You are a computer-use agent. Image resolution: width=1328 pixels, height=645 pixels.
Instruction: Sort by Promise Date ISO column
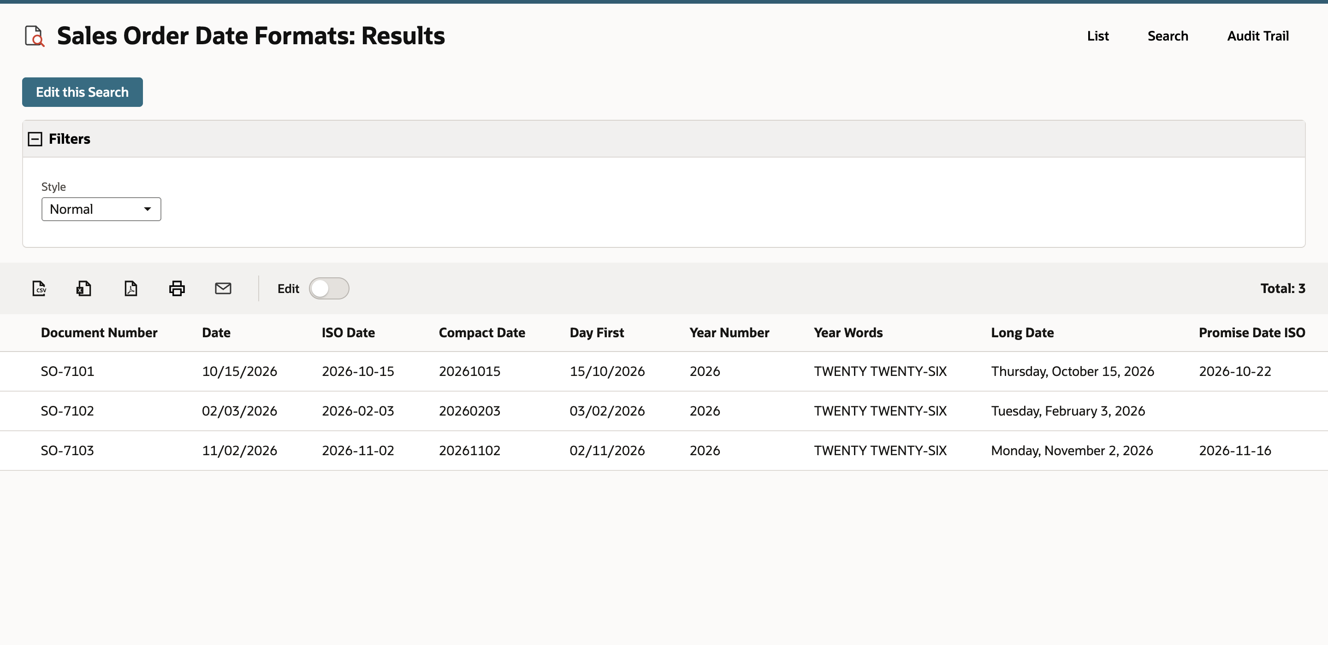point(1252,333)
